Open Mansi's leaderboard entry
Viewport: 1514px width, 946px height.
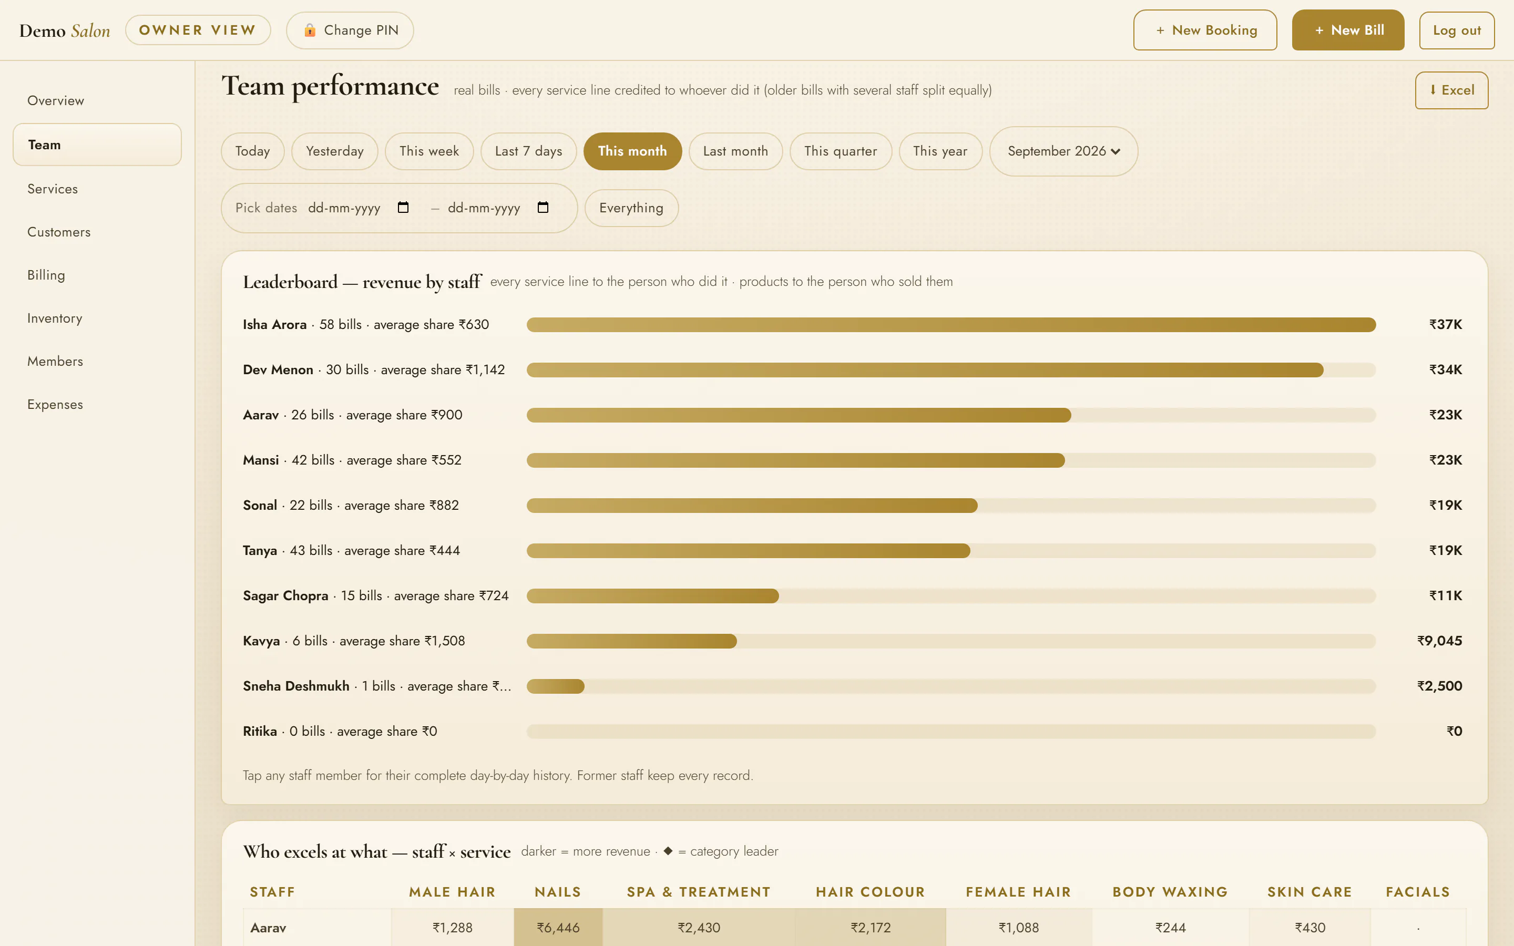pyautogui.click(x=853, y=460)
